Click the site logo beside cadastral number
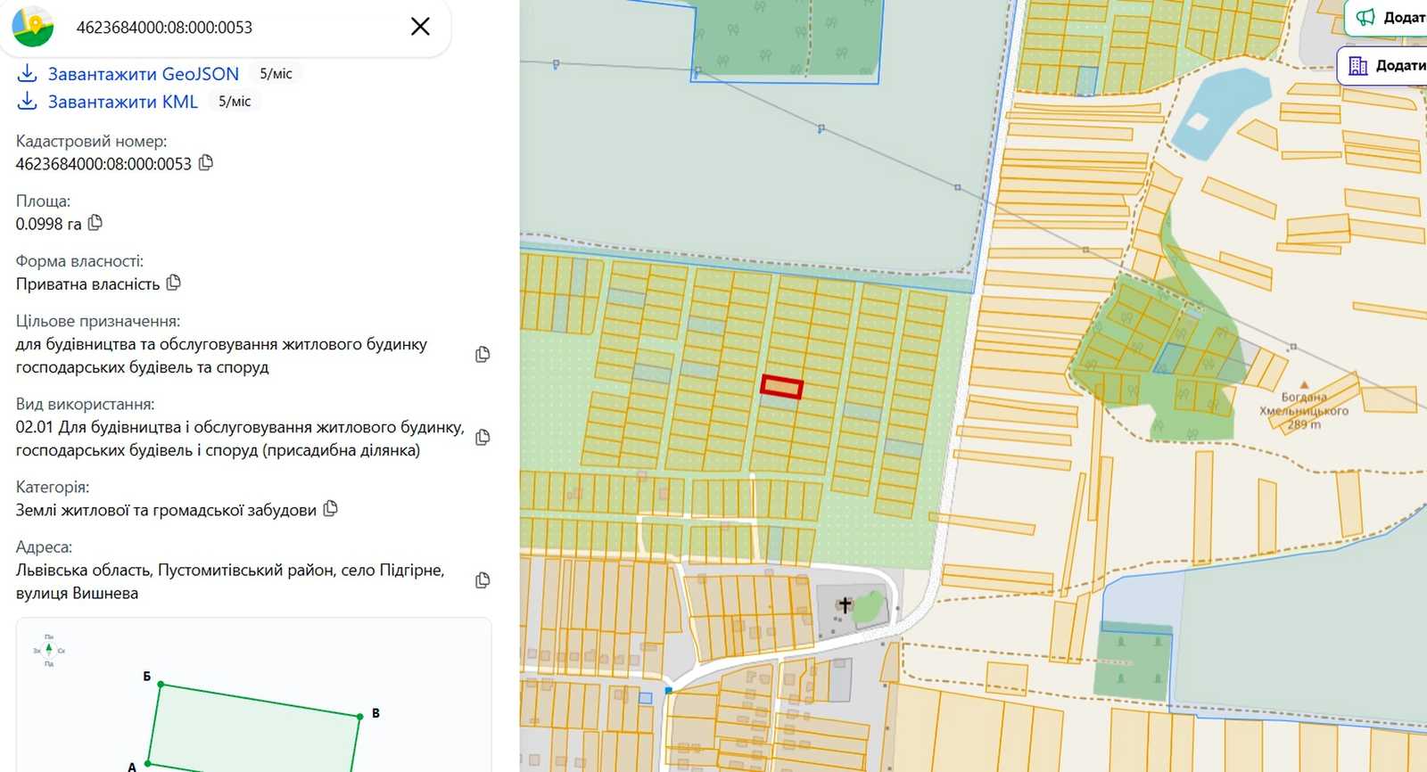 tap(33, 27)
